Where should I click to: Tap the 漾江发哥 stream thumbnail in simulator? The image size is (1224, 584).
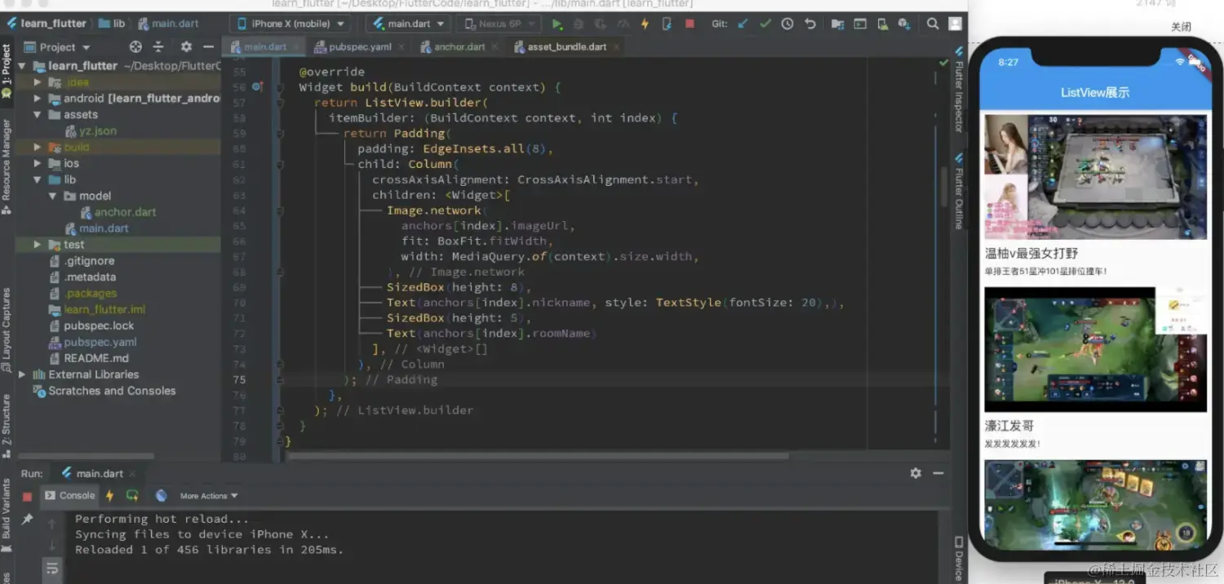coord(1095,349)
